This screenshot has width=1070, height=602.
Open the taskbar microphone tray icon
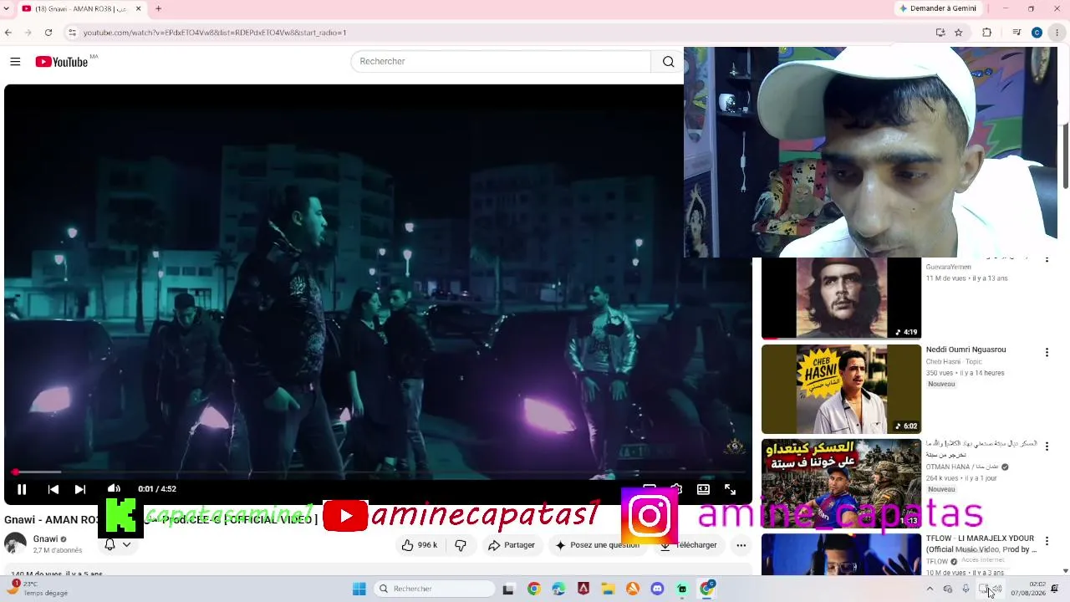pos(966,589)
